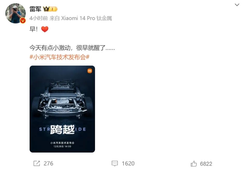Image resolution: width=243 pixels, height=170 pixels.
Task: Click the 12月28日 14:00 date on poster
Action: tap(62, 146)
